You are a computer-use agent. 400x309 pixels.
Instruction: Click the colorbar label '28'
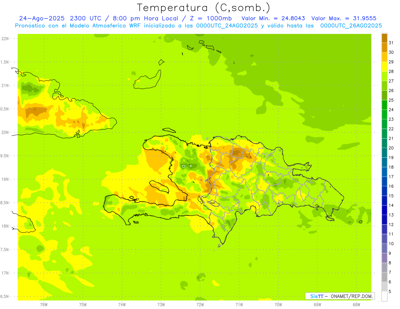[x=391, y=71]
